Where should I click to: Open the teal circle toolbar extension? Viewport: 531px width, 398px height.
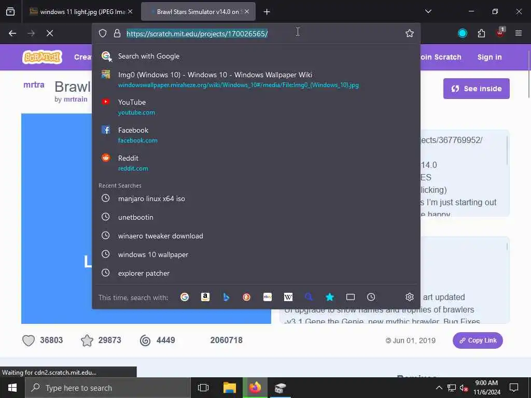[463, 33]
